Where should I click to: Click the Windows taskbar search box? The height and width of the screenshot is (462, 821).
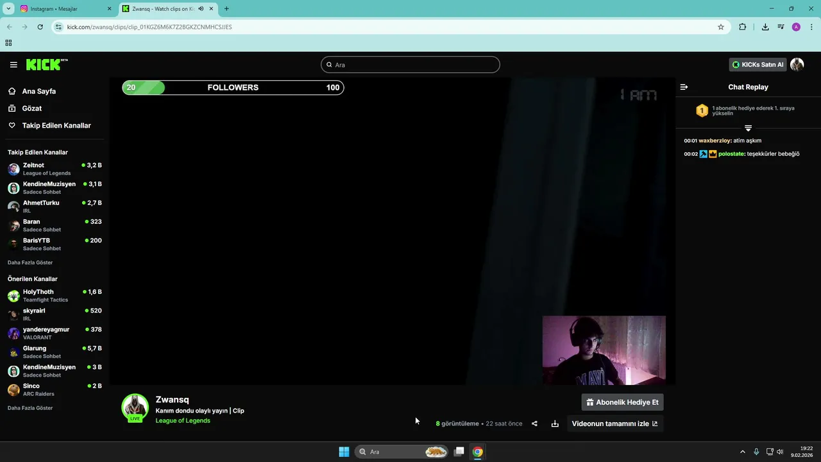[402, 452]
